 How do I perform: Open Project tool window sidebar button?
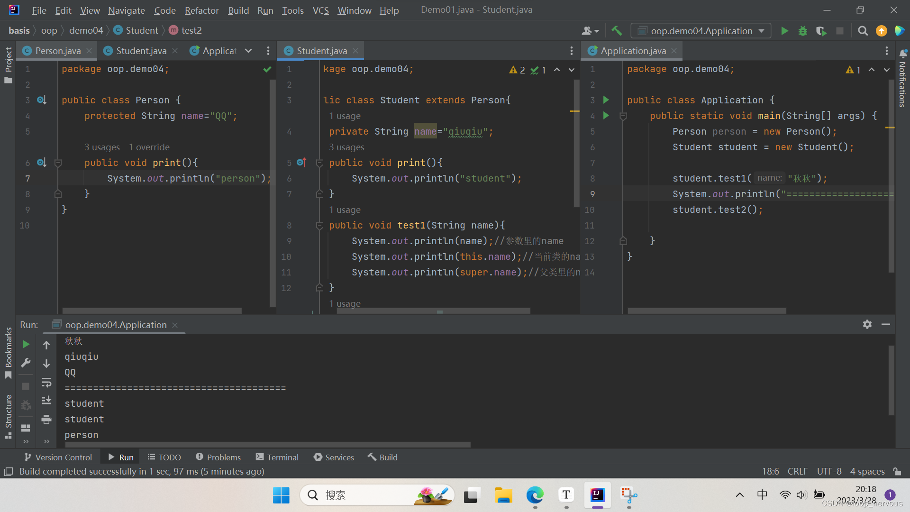click(8, 65)
